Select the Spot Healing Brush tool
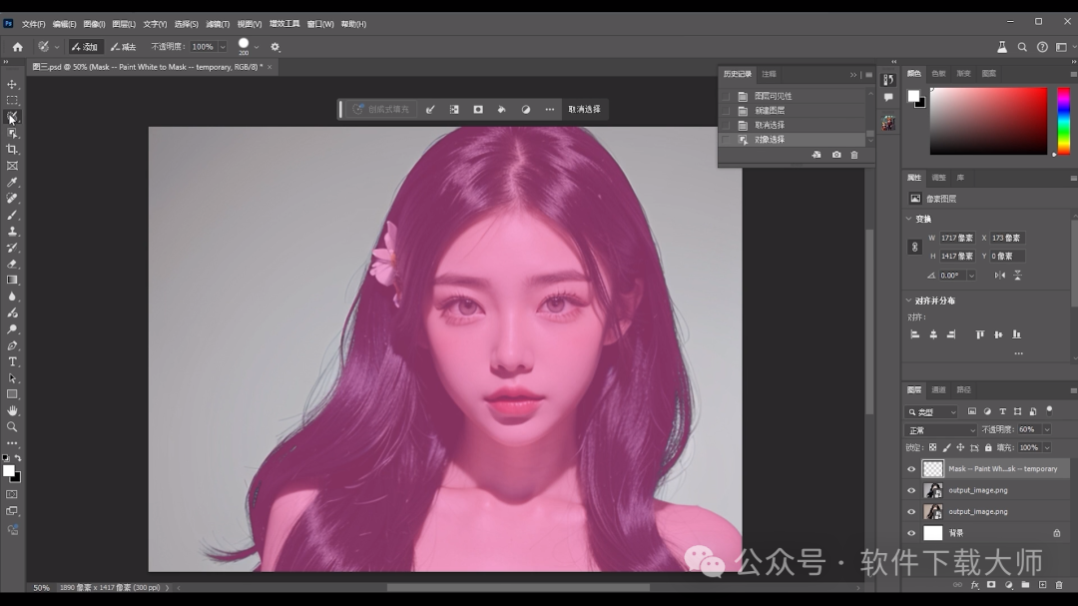1078x606 pixels. 12,198
